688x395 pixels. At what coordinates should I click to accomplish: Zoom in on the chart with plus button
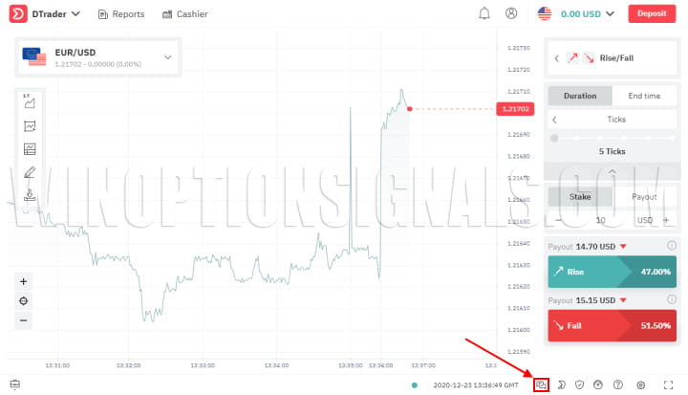(24, 281)
